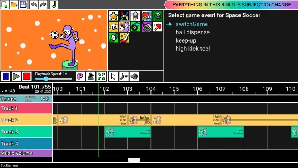Viewport: 298px width, 168px height.
Task: Select the Karate Man fist game icon
Action: [x=114, y=27]
